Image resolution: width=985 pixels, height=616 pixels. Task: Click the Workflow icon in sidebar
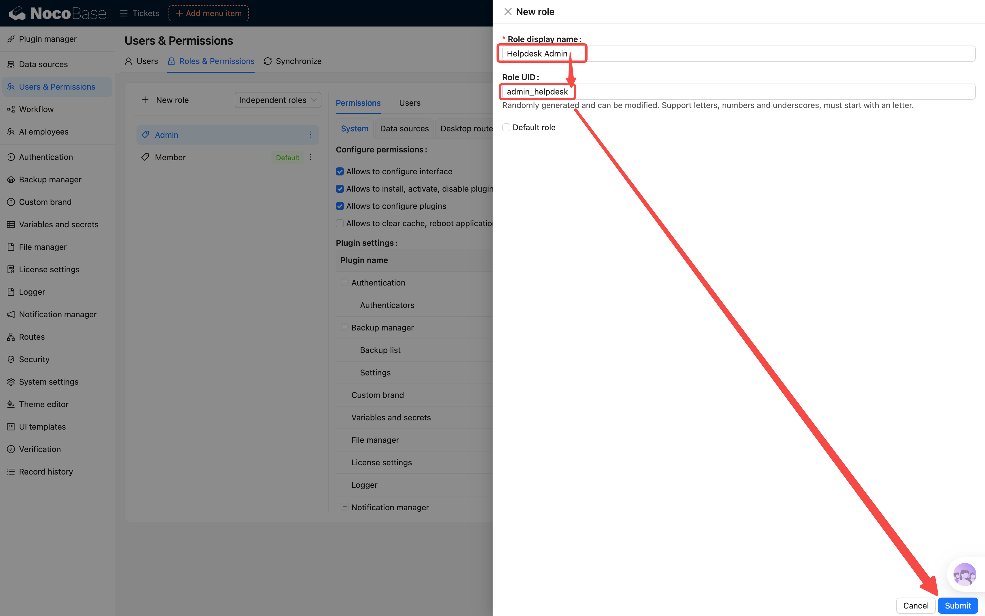point(11,109)
